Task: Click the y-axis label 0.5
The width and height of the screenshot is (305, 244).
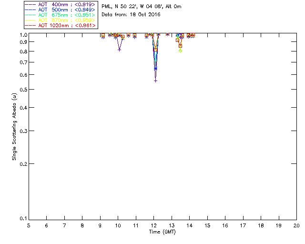Action: point(23,90)
